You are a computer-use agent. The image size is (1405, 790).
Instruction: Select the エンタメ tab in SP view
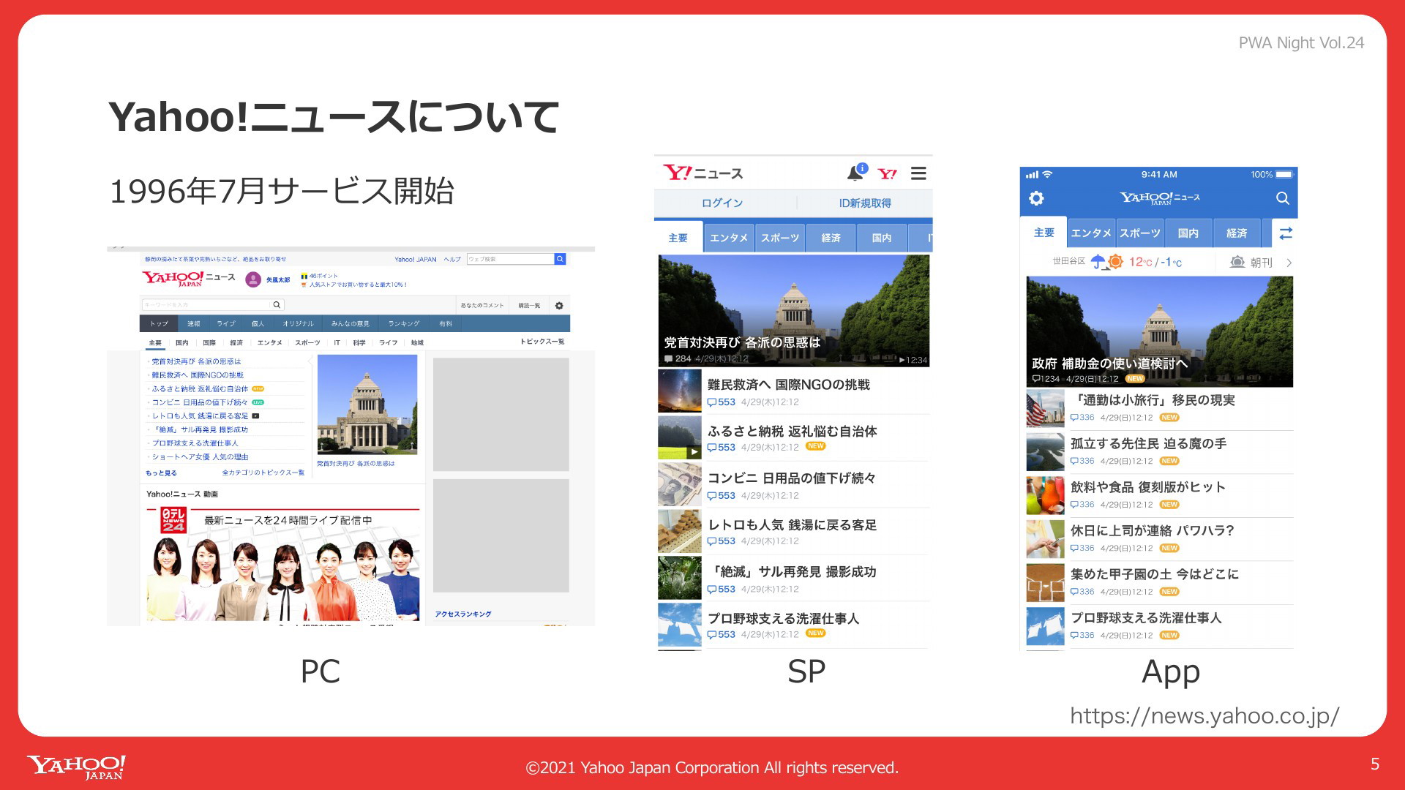point(729,238)
